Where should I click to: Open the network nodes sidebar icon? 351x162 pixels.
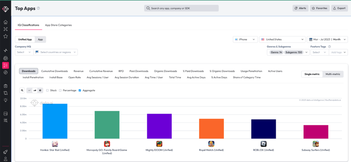[5, 29]
